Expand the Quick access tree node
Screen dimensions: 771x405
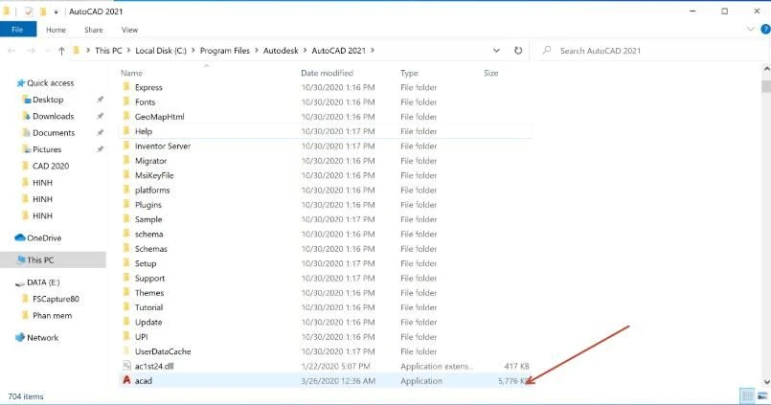coord(10,83)
